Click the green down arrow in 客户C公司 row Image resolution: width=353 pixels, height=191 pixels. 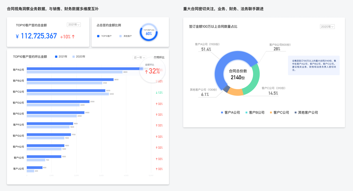click(x=157, y=93)
